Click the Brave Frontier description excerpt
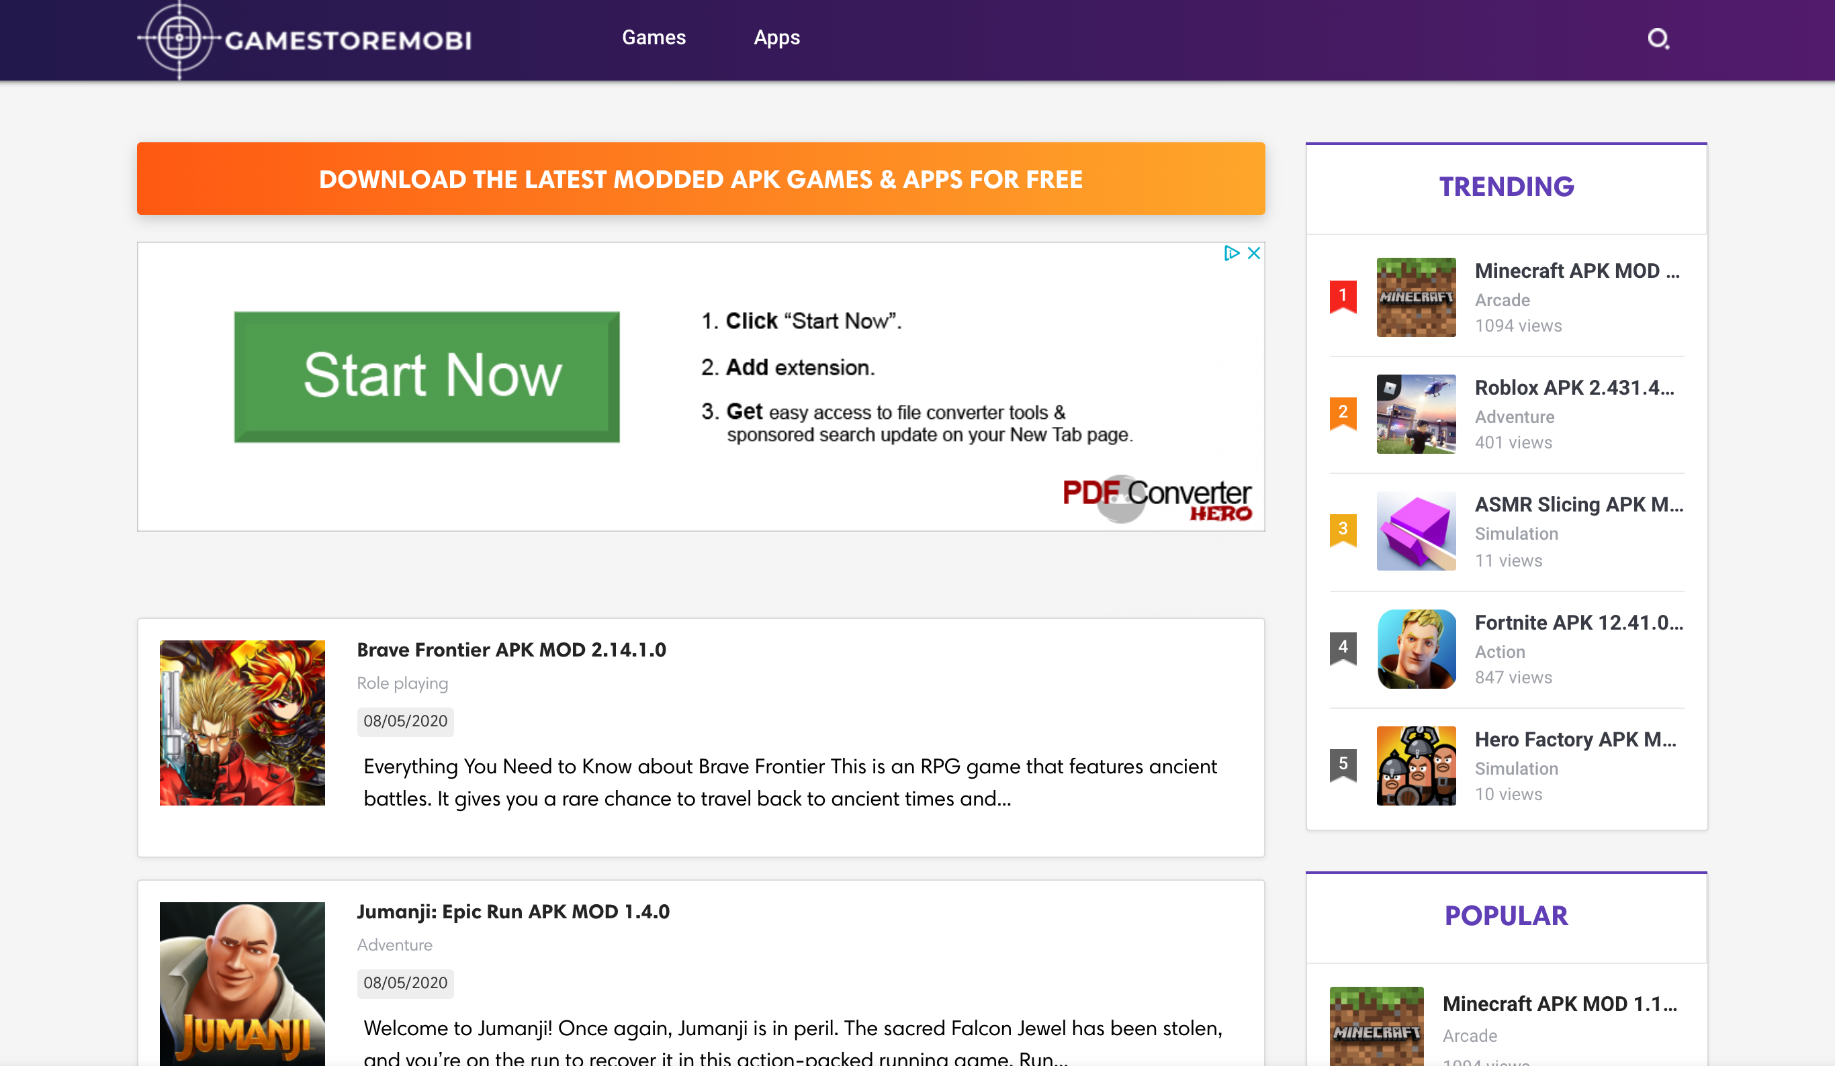Viewport: 1835px width, 1066px height. click(x=790, y=782)
